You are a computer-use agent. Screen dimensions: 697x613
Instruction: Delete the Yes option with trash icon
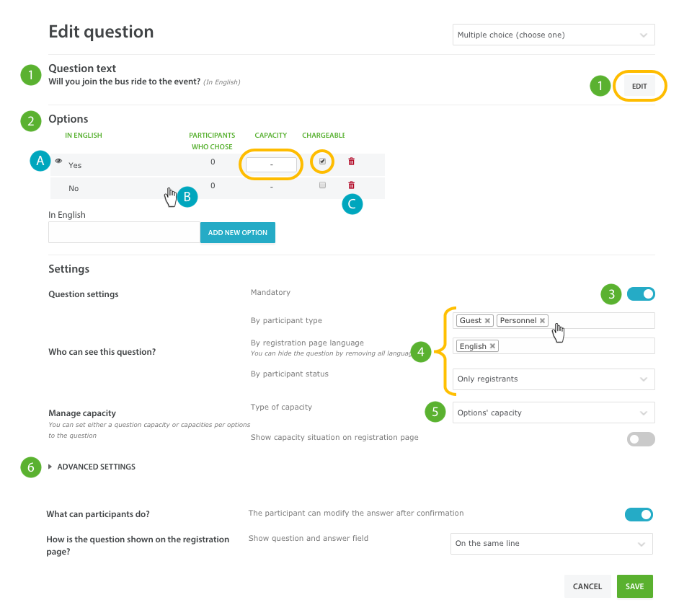pos(351,162)
